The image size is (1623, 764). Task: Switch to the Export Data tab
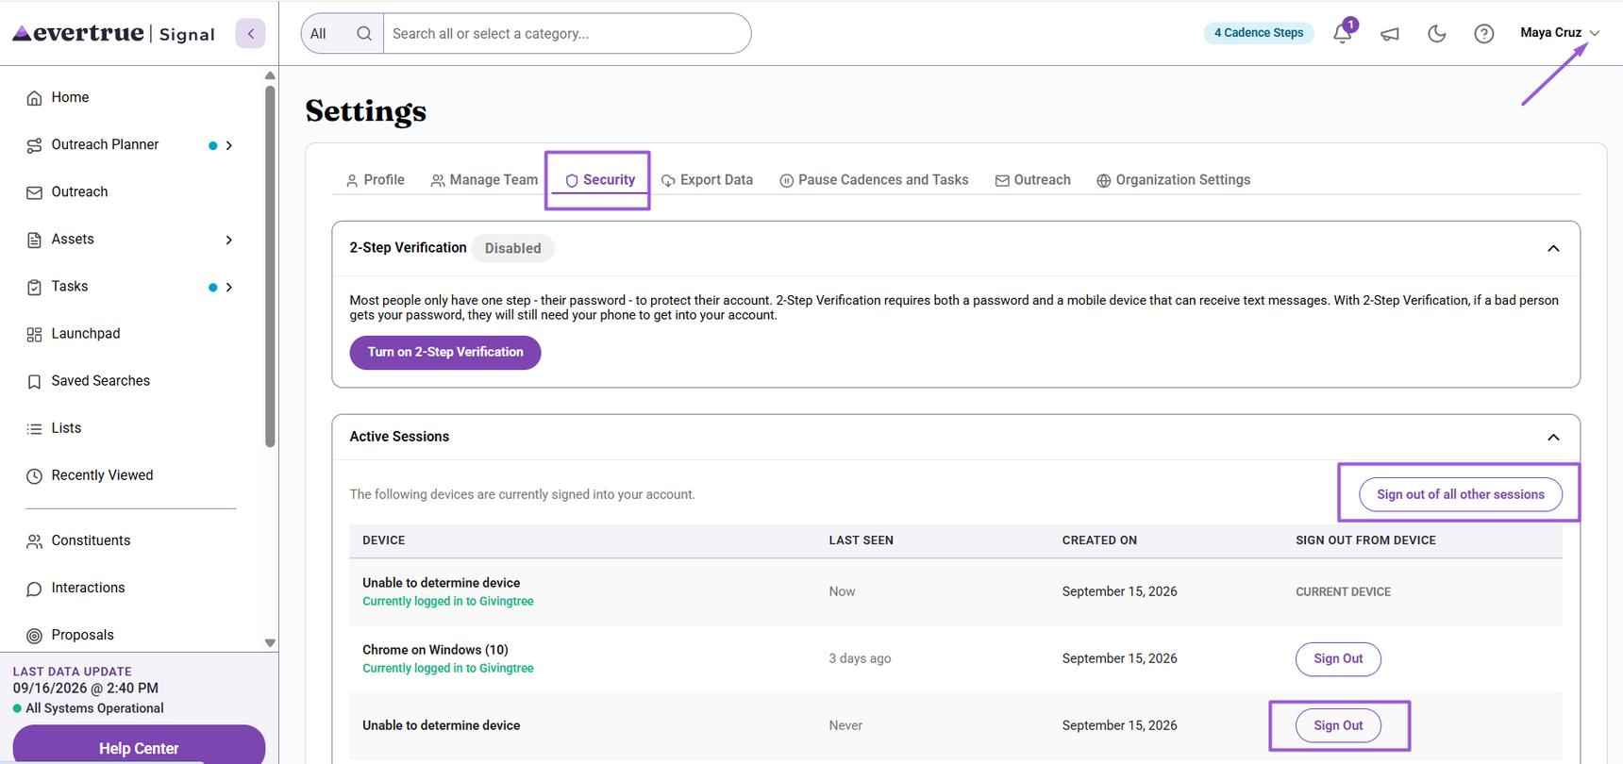click(x=707, y=179)
